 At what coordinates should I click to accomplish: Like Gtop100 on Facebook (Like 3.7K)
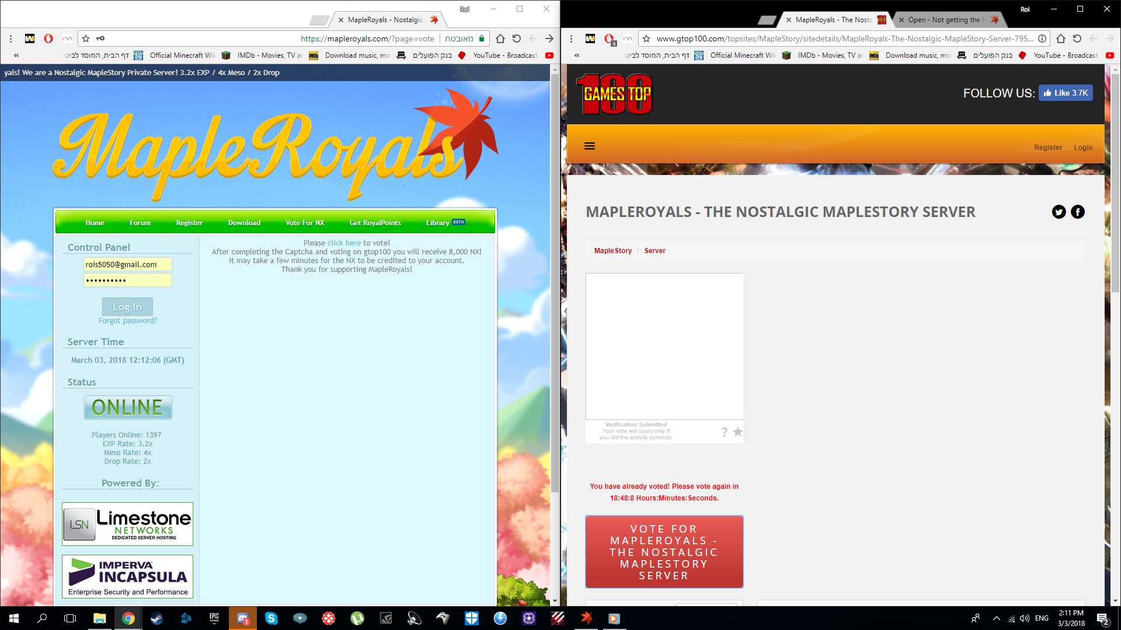coord(1066,93)
